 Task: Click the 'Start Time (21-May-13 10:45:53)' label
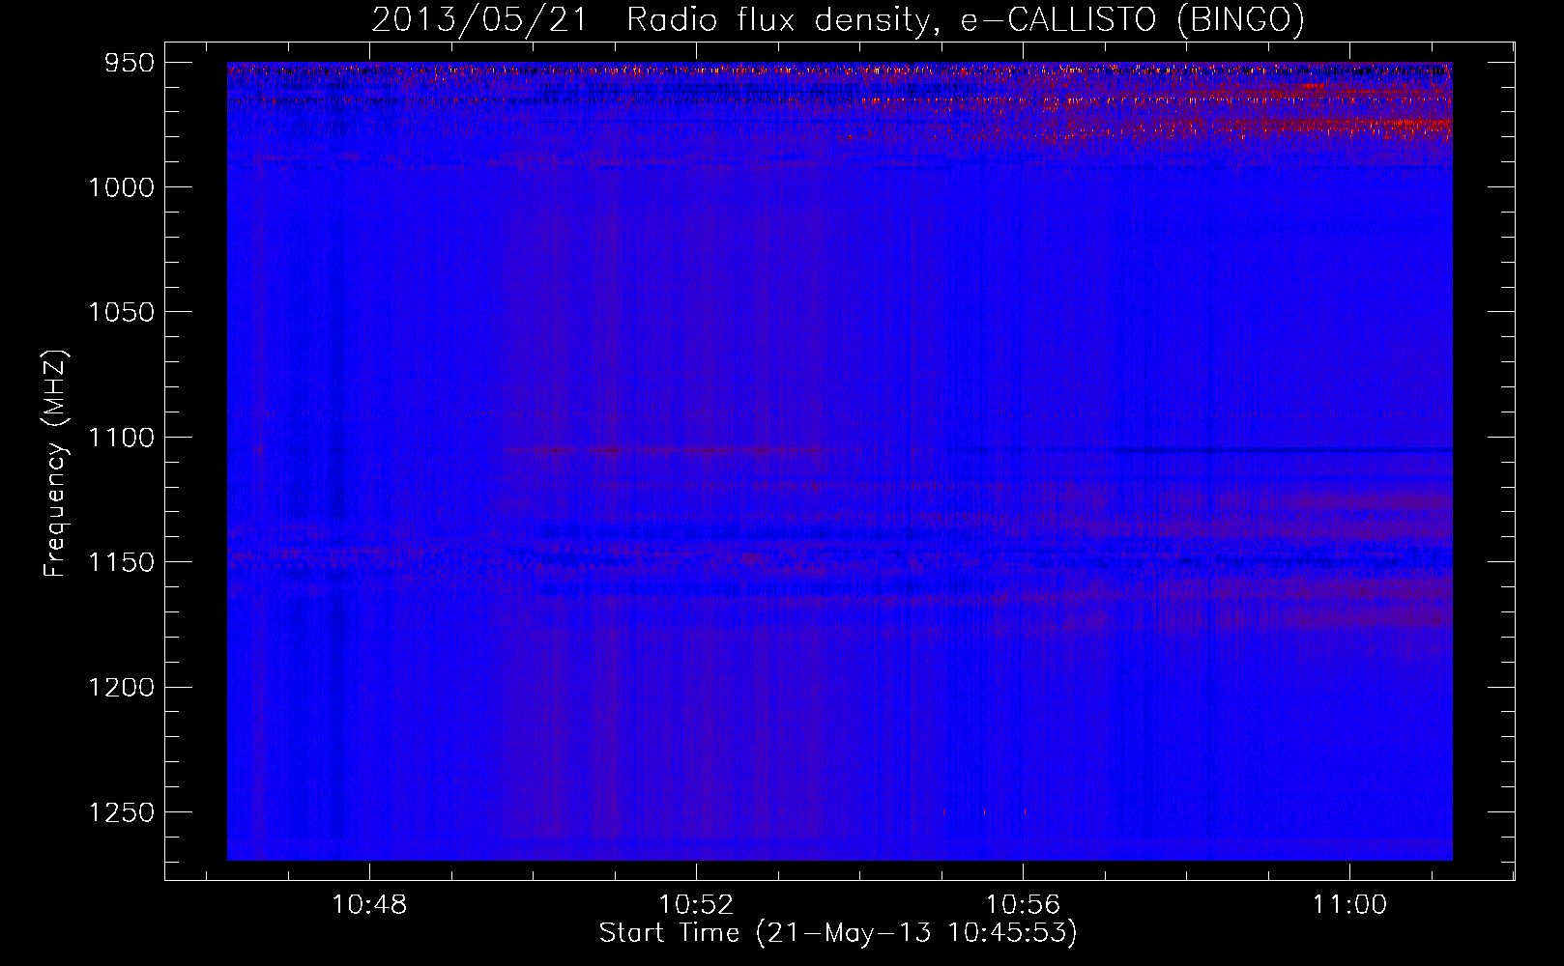pyautogui.click(x=838, y=933)
